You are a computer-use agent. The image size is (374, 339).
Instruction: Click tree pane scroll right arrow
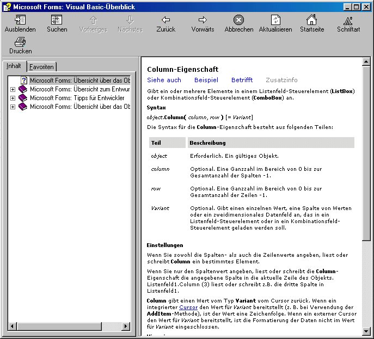[125, 326]
